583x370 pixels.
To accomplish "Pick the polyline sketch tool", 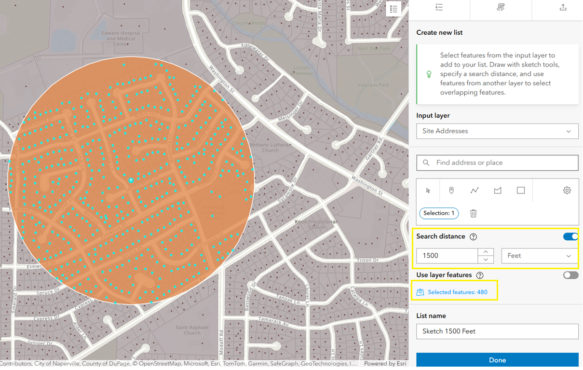I will 475,191.
